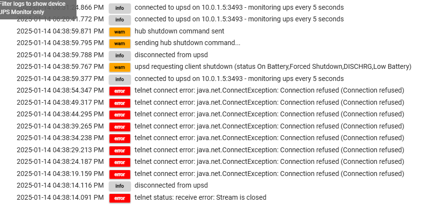The height and width of the screenshot is (207, 447).
Task: Select the error badge at 04:38:44.295 PM
Action: coord(120,115)
